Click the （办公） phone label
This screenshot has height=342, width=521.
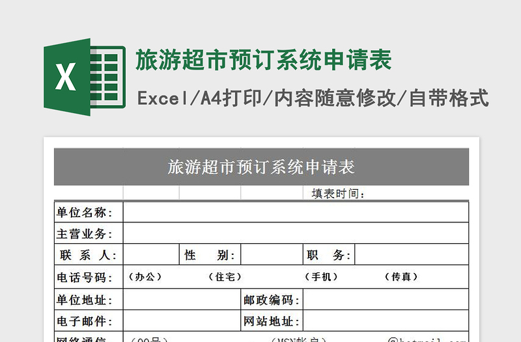[x=145, y=276]
